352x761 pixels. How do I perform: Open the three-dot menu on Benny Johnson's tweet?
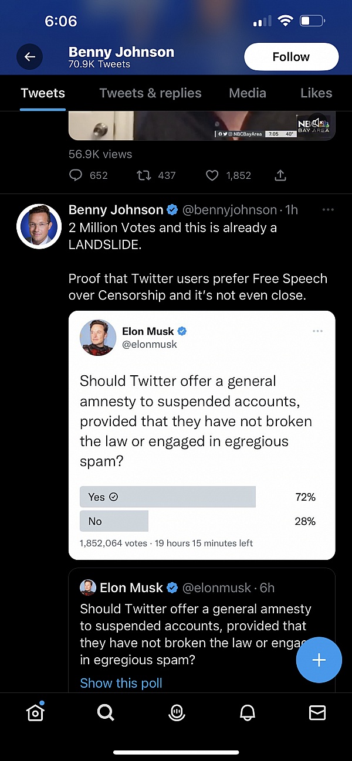[x=328, y=210]
